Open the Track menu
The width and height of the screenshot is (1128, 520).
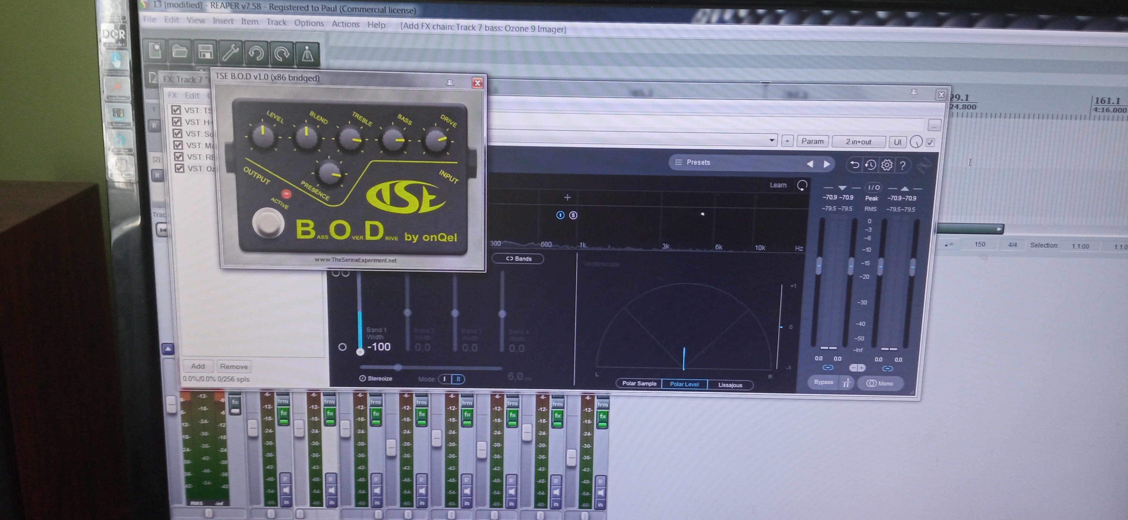tap(276, 22)
